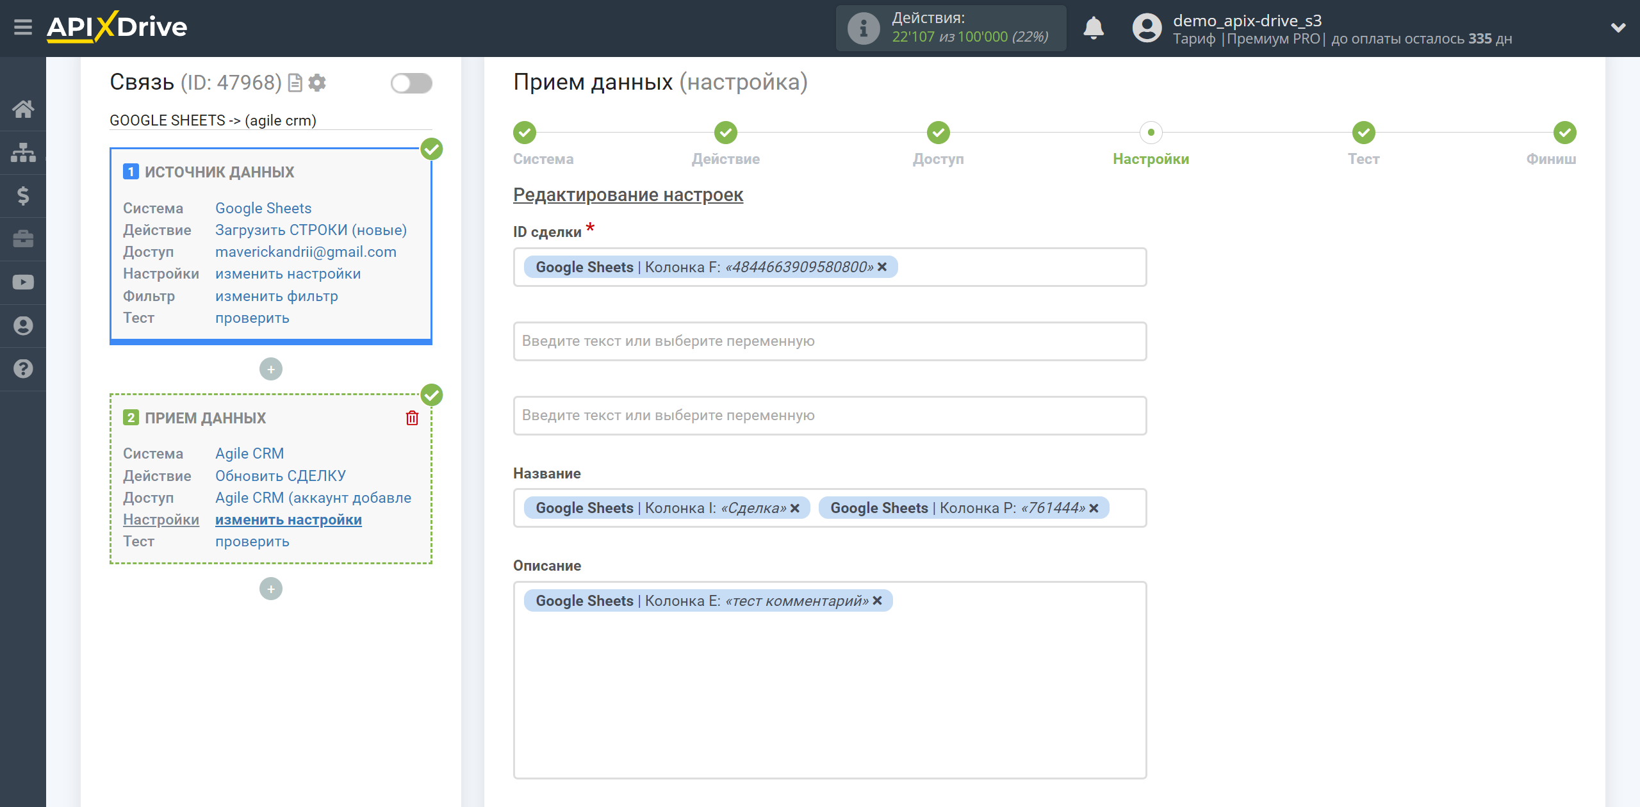Click Обновить СДЕЛКУ action link

click(x=280, y=476)
